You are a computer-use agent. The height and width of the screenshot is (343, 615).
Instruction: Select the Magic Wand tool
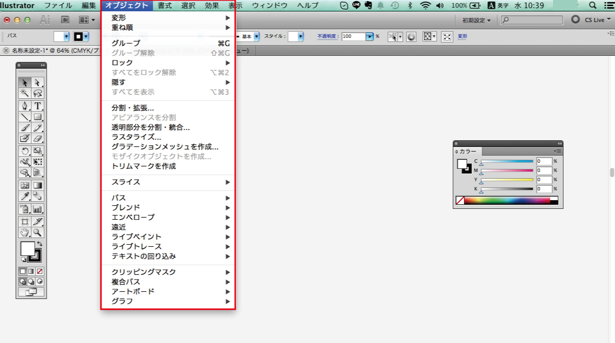click(x=25, y=93)
